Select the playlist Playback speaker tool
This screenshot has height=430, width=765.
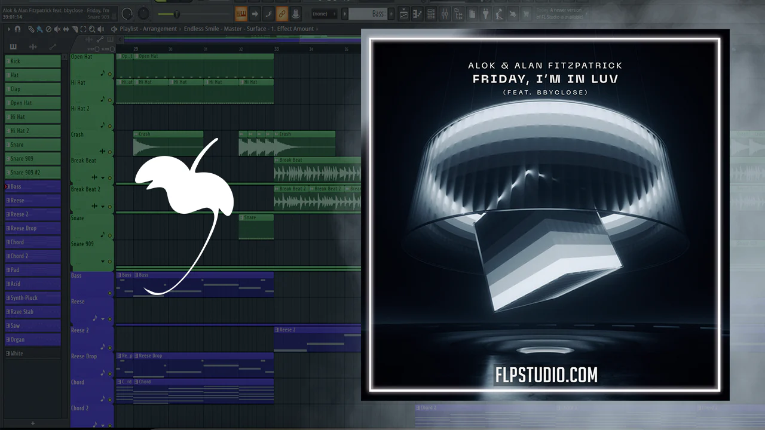point(100,29)
